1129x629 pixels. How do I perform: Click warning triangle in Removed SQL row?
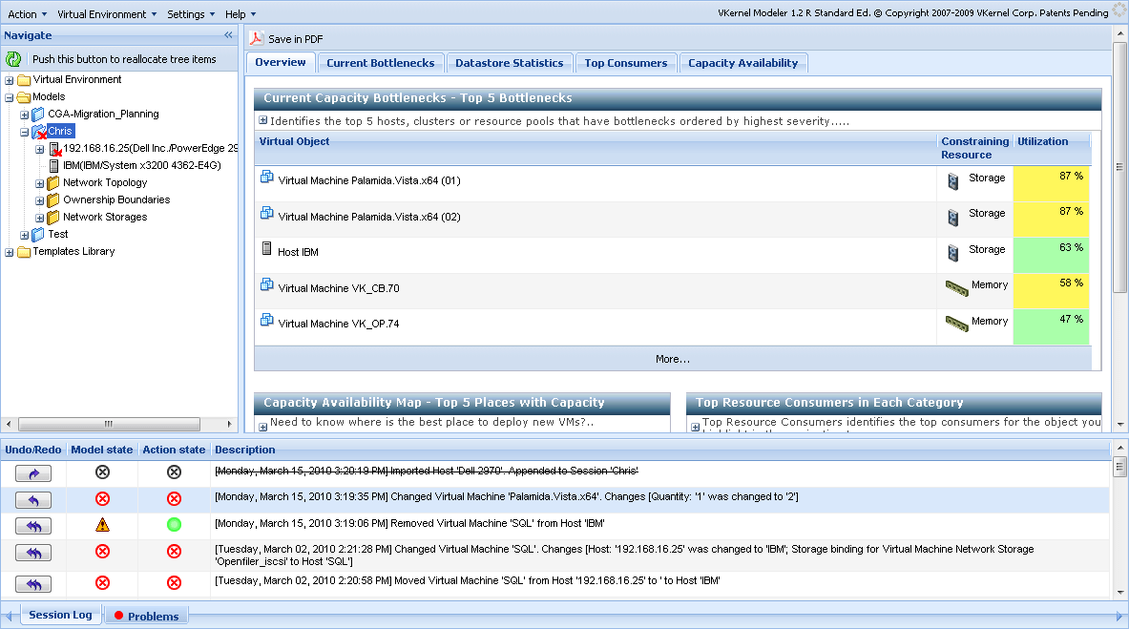102,525
